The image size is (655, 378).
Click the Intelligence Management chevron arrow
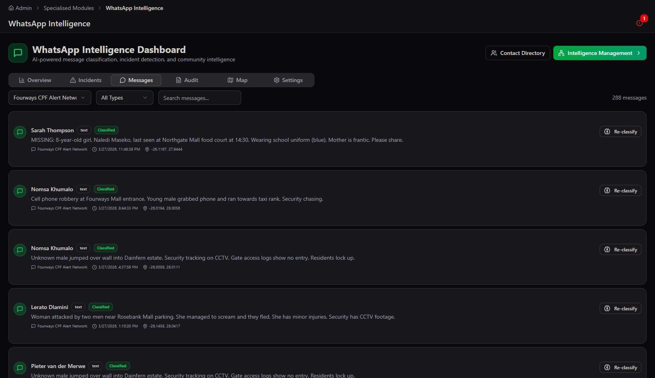click(x=639, y=53)
